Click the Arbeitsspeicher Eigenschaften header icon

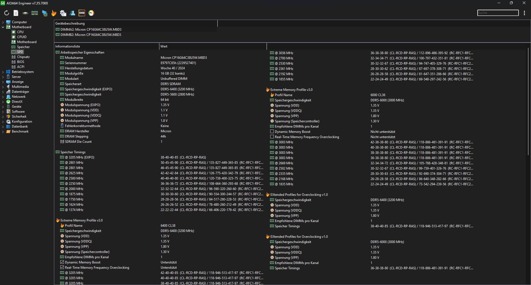coord(58,52)
